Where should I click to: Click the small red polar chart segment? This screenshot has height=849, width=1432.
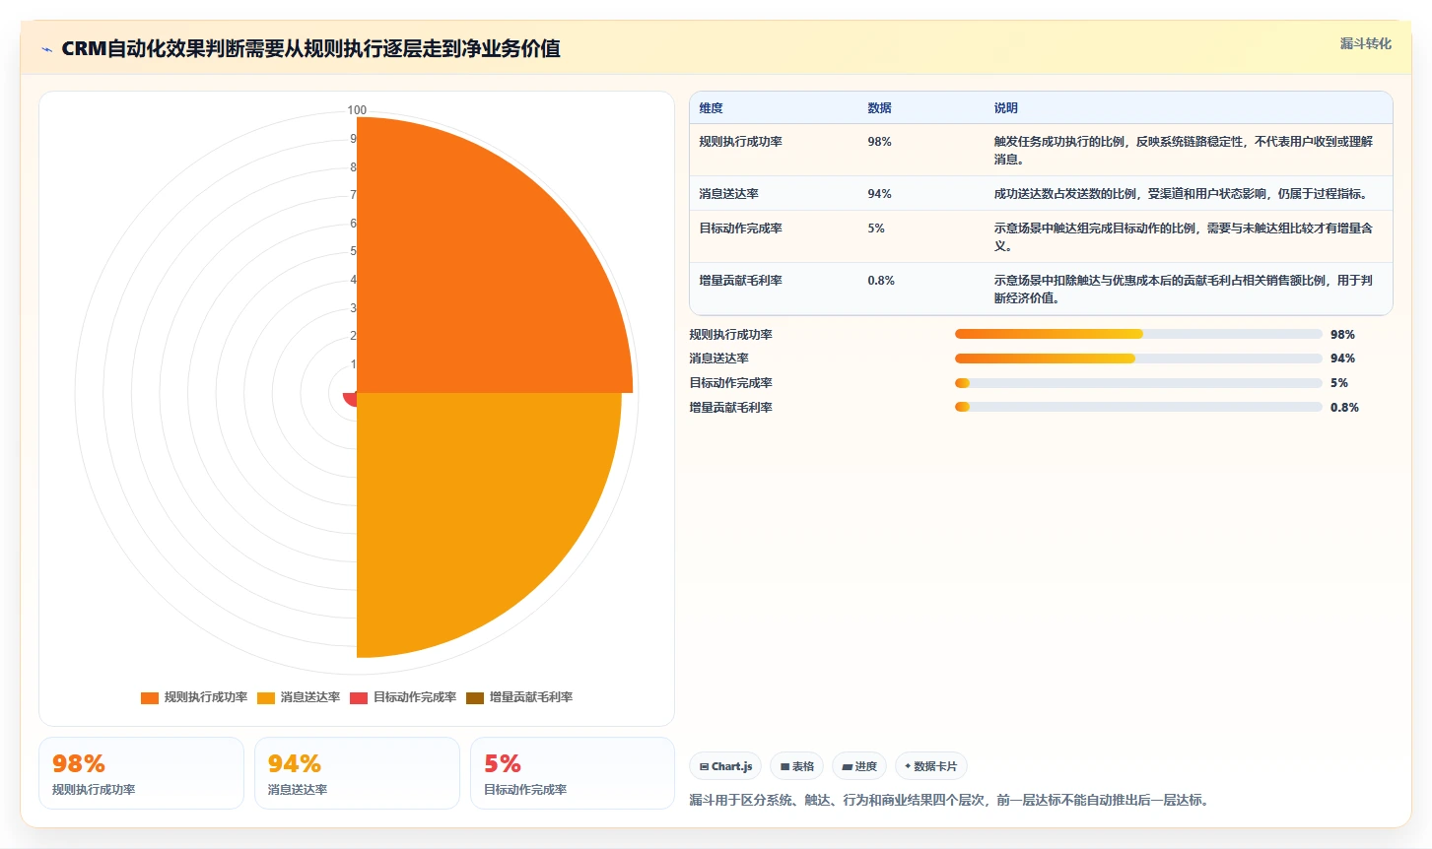[351, 398]
